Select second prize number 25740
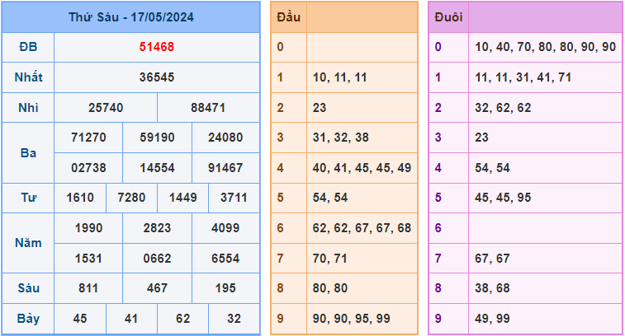This screenshot has width=625, height=336. click(x=105, y=108)
